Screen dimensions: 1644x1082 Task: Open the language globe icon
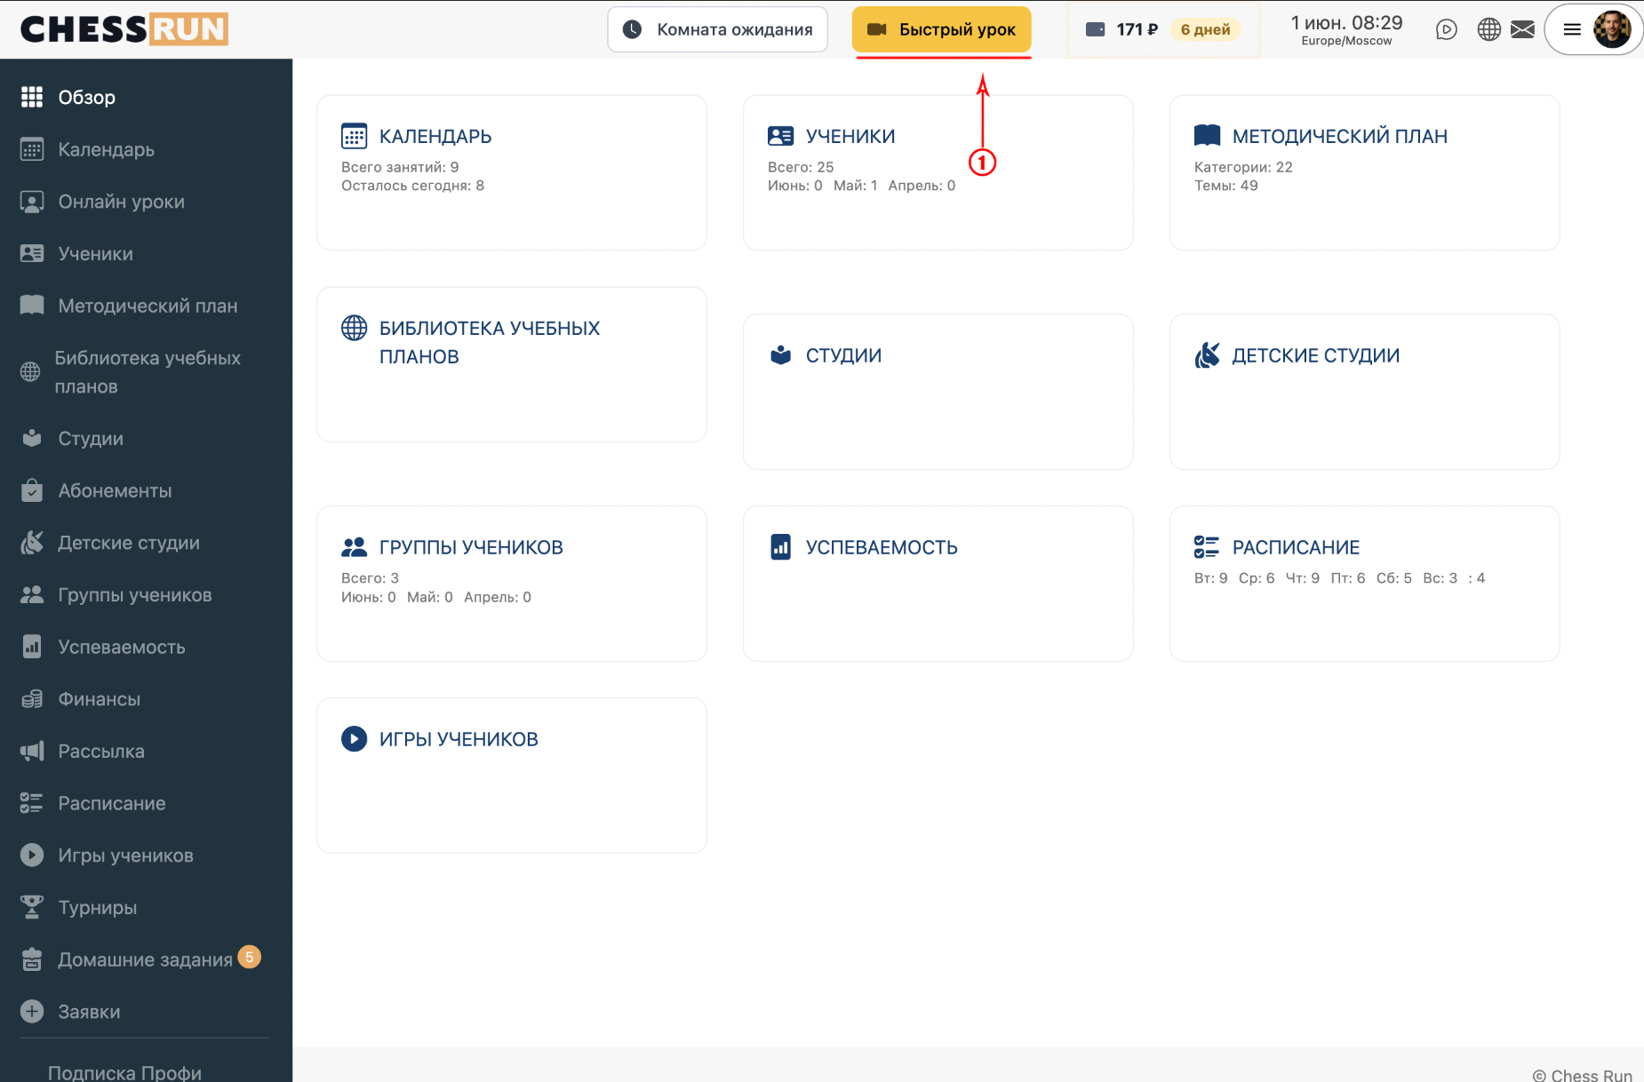1488,29
